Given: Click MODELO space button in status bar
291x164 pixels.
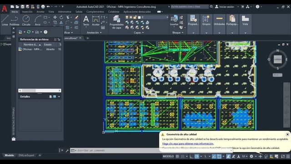Looking at the screenshot, I should 168,156.
